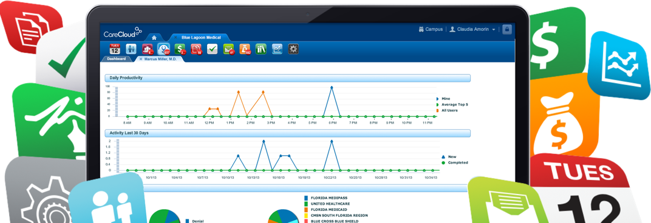This screenshot has height=223, width=651.
Task: Open the orange money bag collections icon
Action: pos(245,49)
